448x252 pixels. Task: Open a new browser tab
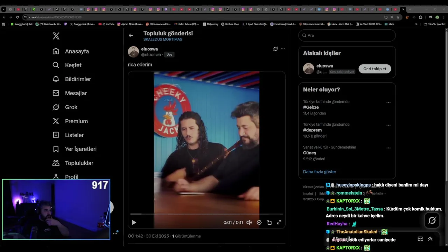point(410,9)
